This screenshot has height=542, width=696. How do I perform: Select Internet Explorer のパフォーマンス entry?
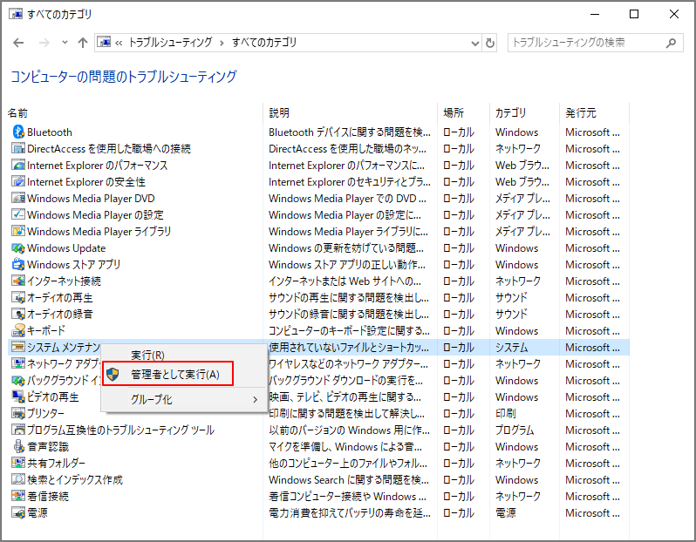(97, 166)
